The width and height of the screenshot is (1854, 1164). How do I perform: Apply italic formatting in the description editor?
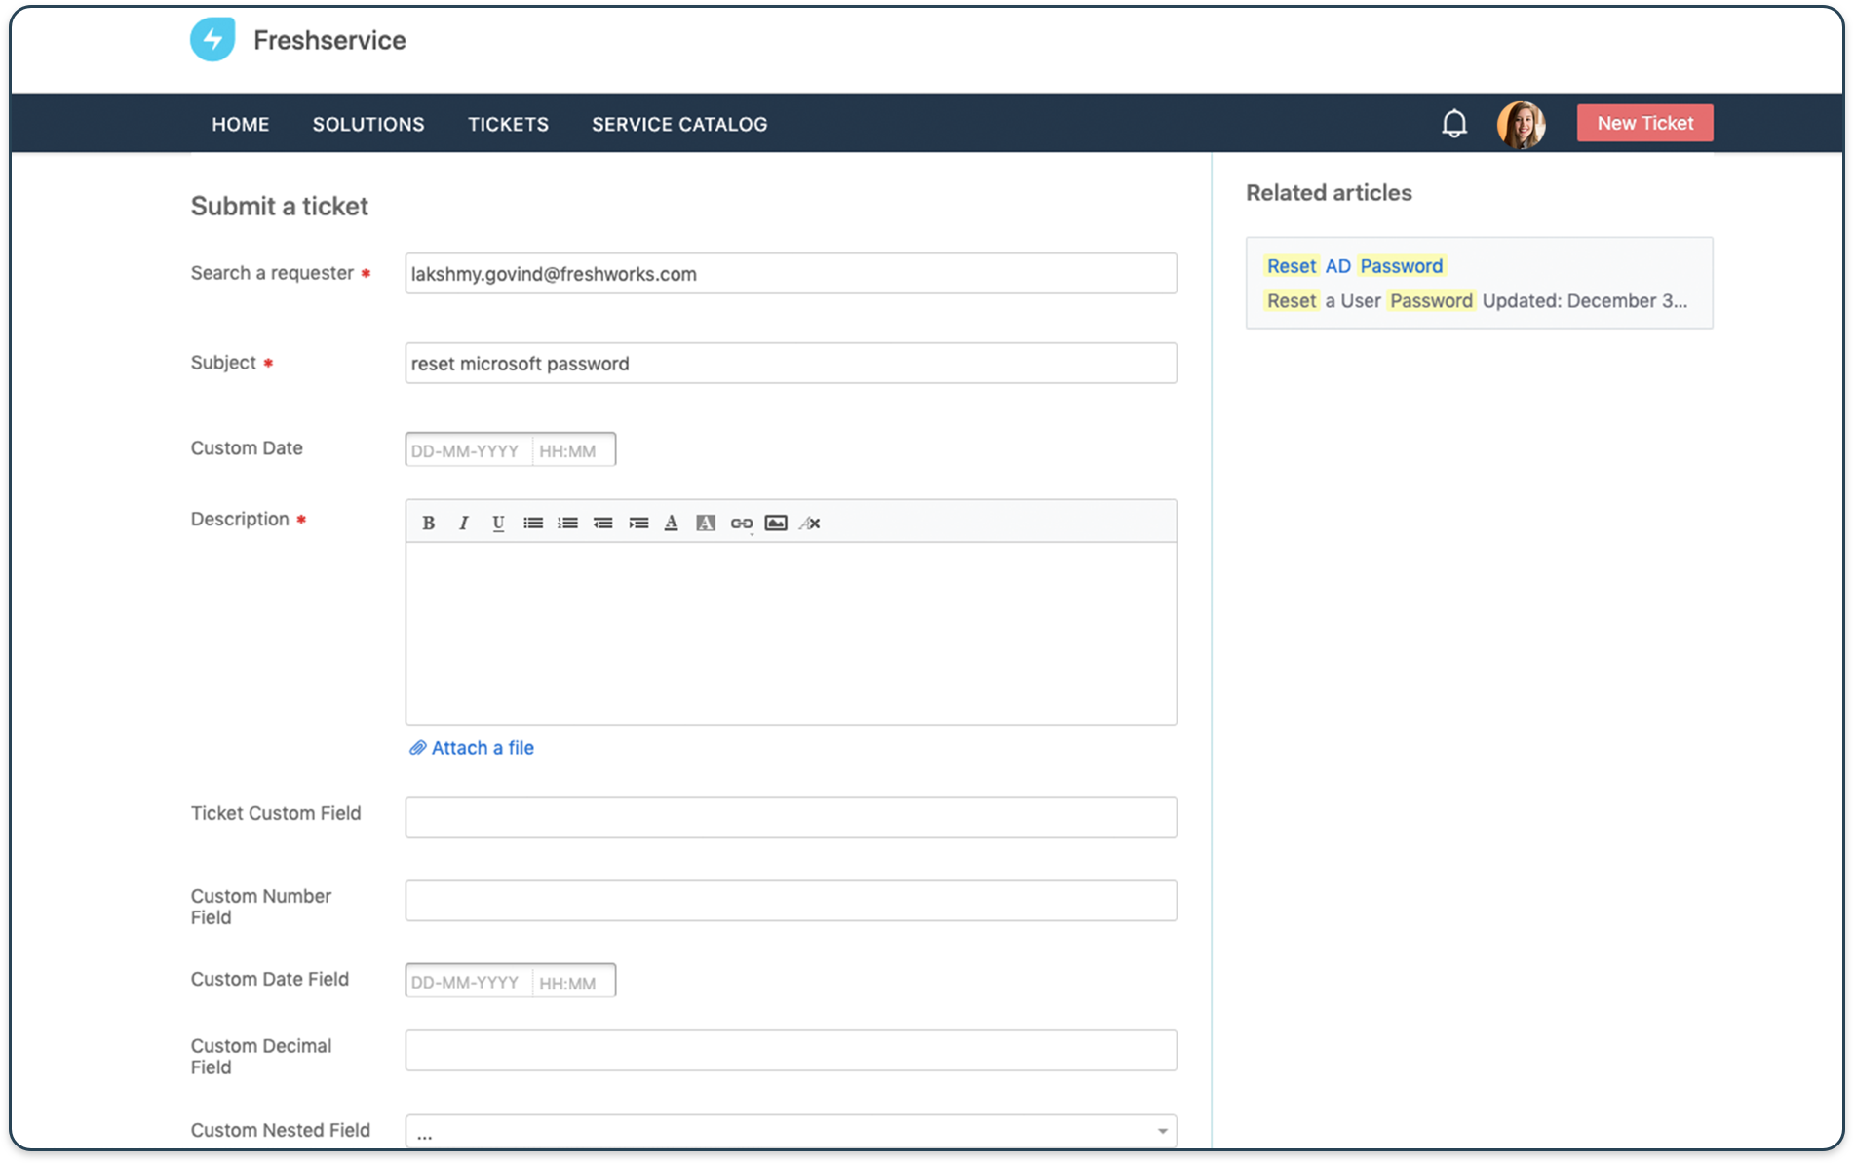pos(464,523)
